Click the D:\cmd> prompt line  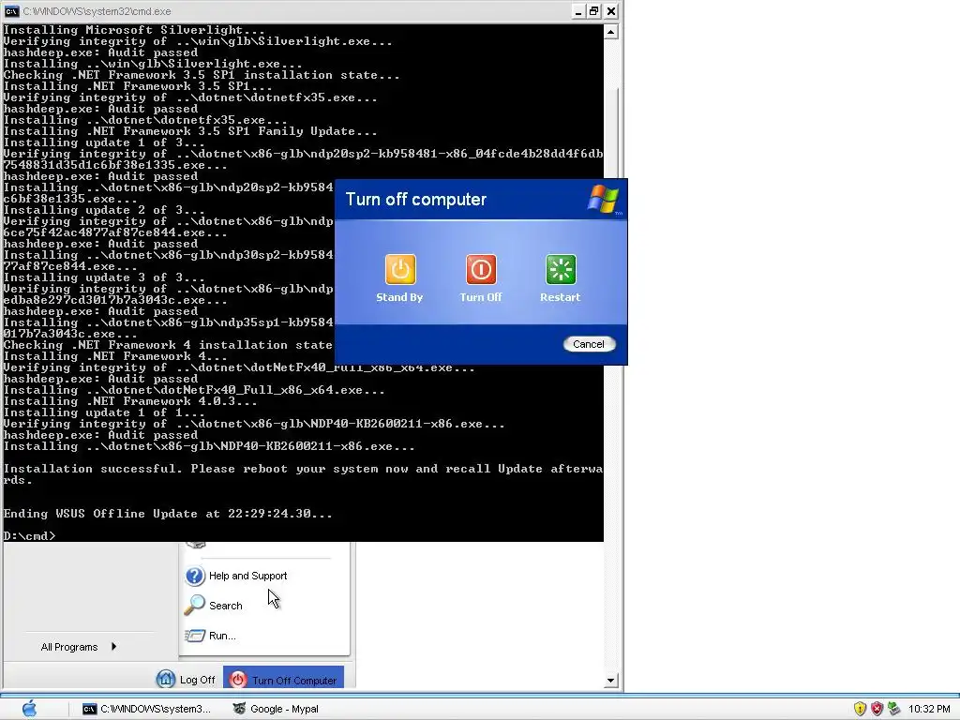29,535
